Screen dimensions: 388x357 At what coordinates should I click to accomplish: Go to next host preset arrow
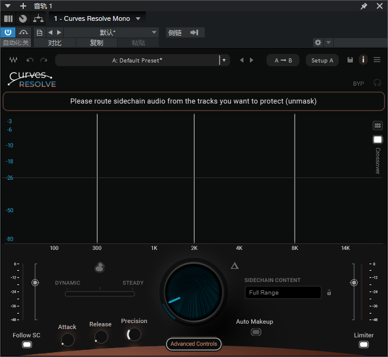(59, 32)
